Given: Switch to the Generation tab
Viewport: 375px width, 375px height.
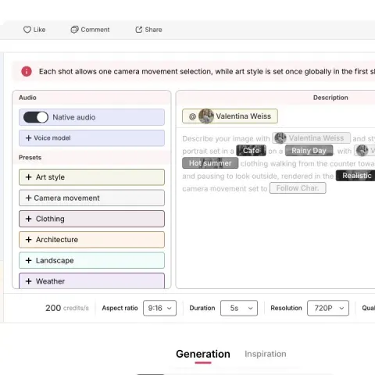Looking at the screenshot, I should (203, 354).
